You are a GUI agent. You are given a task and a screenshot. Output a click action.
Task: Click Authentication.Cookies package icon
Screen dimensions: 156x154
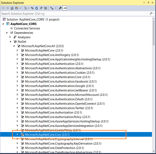tap(23, 73)
